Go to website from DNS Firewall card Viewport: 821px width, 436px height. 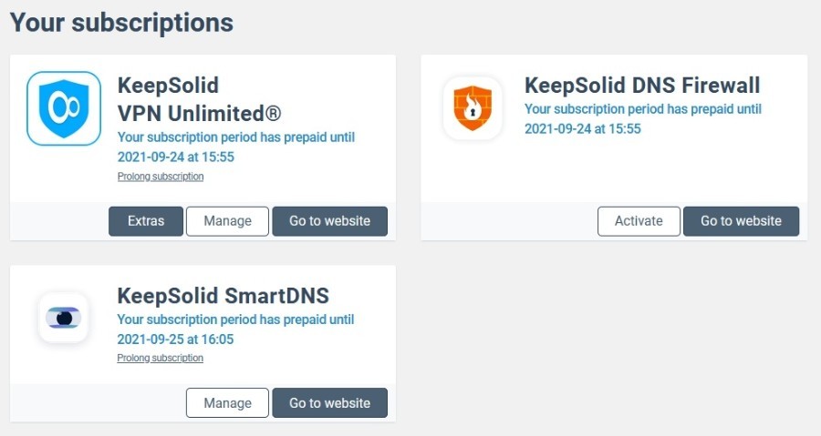(x=742, y=221)
